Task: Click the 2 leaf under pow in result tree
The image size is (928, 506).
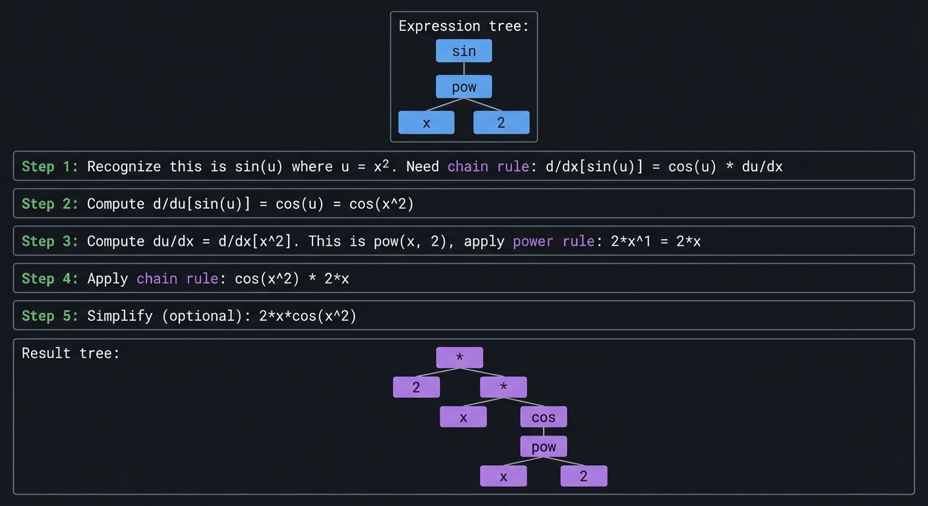Action: coord(583,476)
